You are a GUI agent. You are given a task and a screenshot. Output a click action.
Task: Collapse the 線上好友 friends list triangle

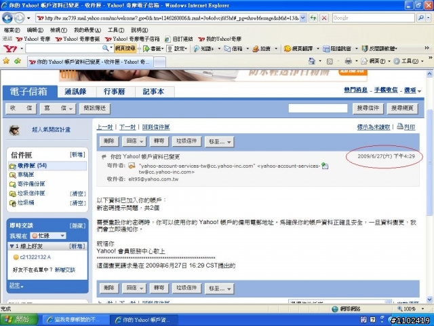12,246
